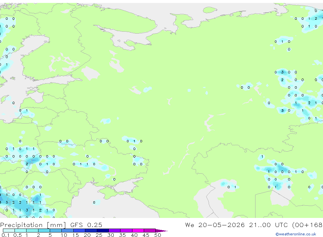Screen dimensions: 323x237
Task: Click the '20' legend scale label
Action: [87, 235]
